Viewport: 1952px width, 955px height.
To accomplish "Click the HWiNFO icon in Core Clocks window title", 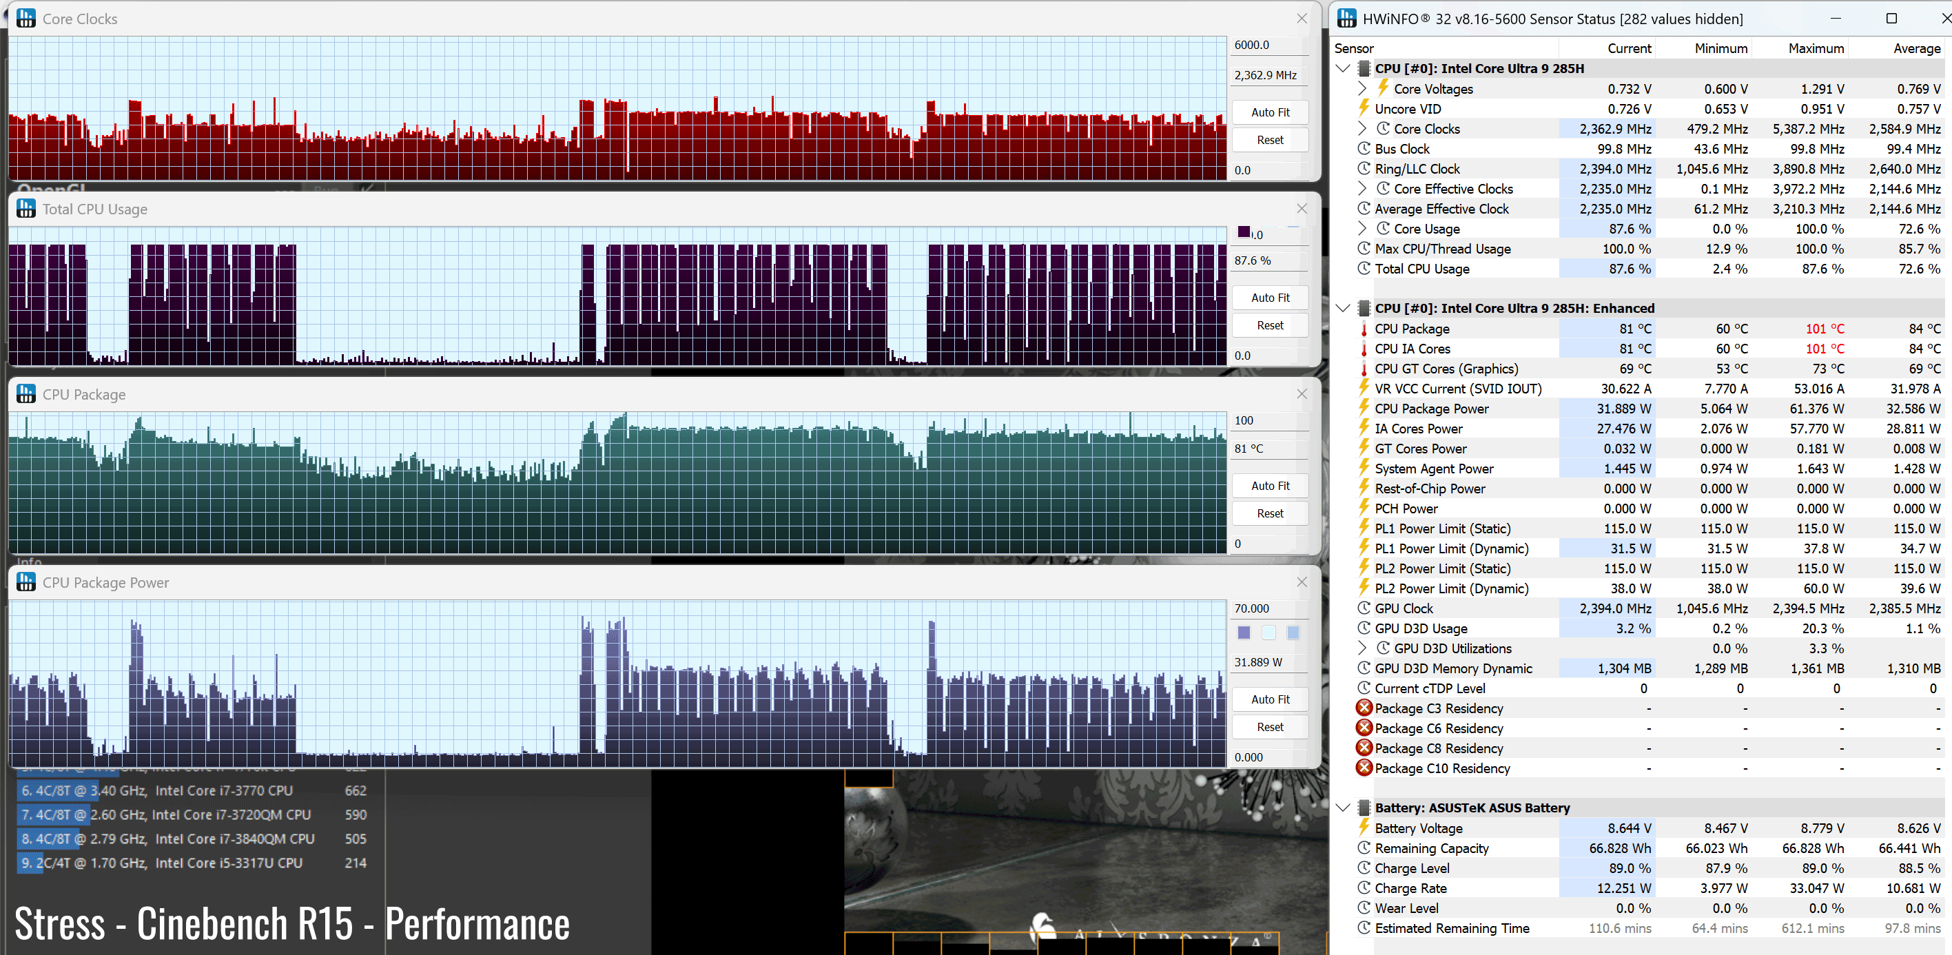I will pos(25,19).
